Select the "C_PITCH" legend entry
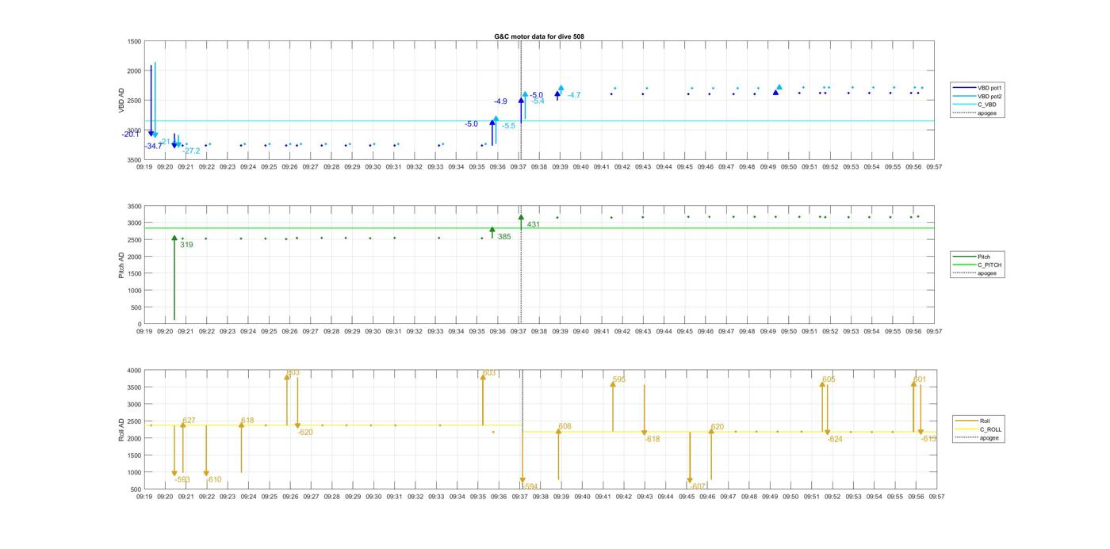Image resolution: width=1110 pixels, height=549 pixels. point(978,265)
